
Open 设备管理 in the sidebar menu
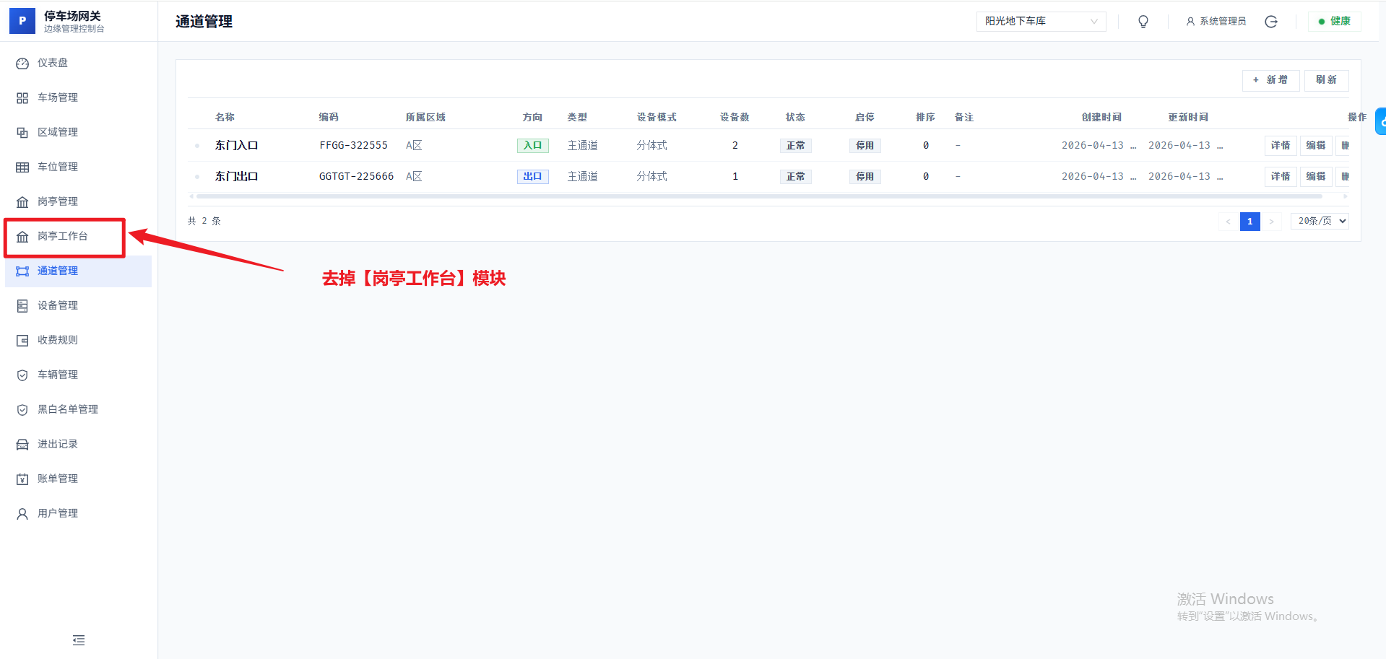point(58,305)
